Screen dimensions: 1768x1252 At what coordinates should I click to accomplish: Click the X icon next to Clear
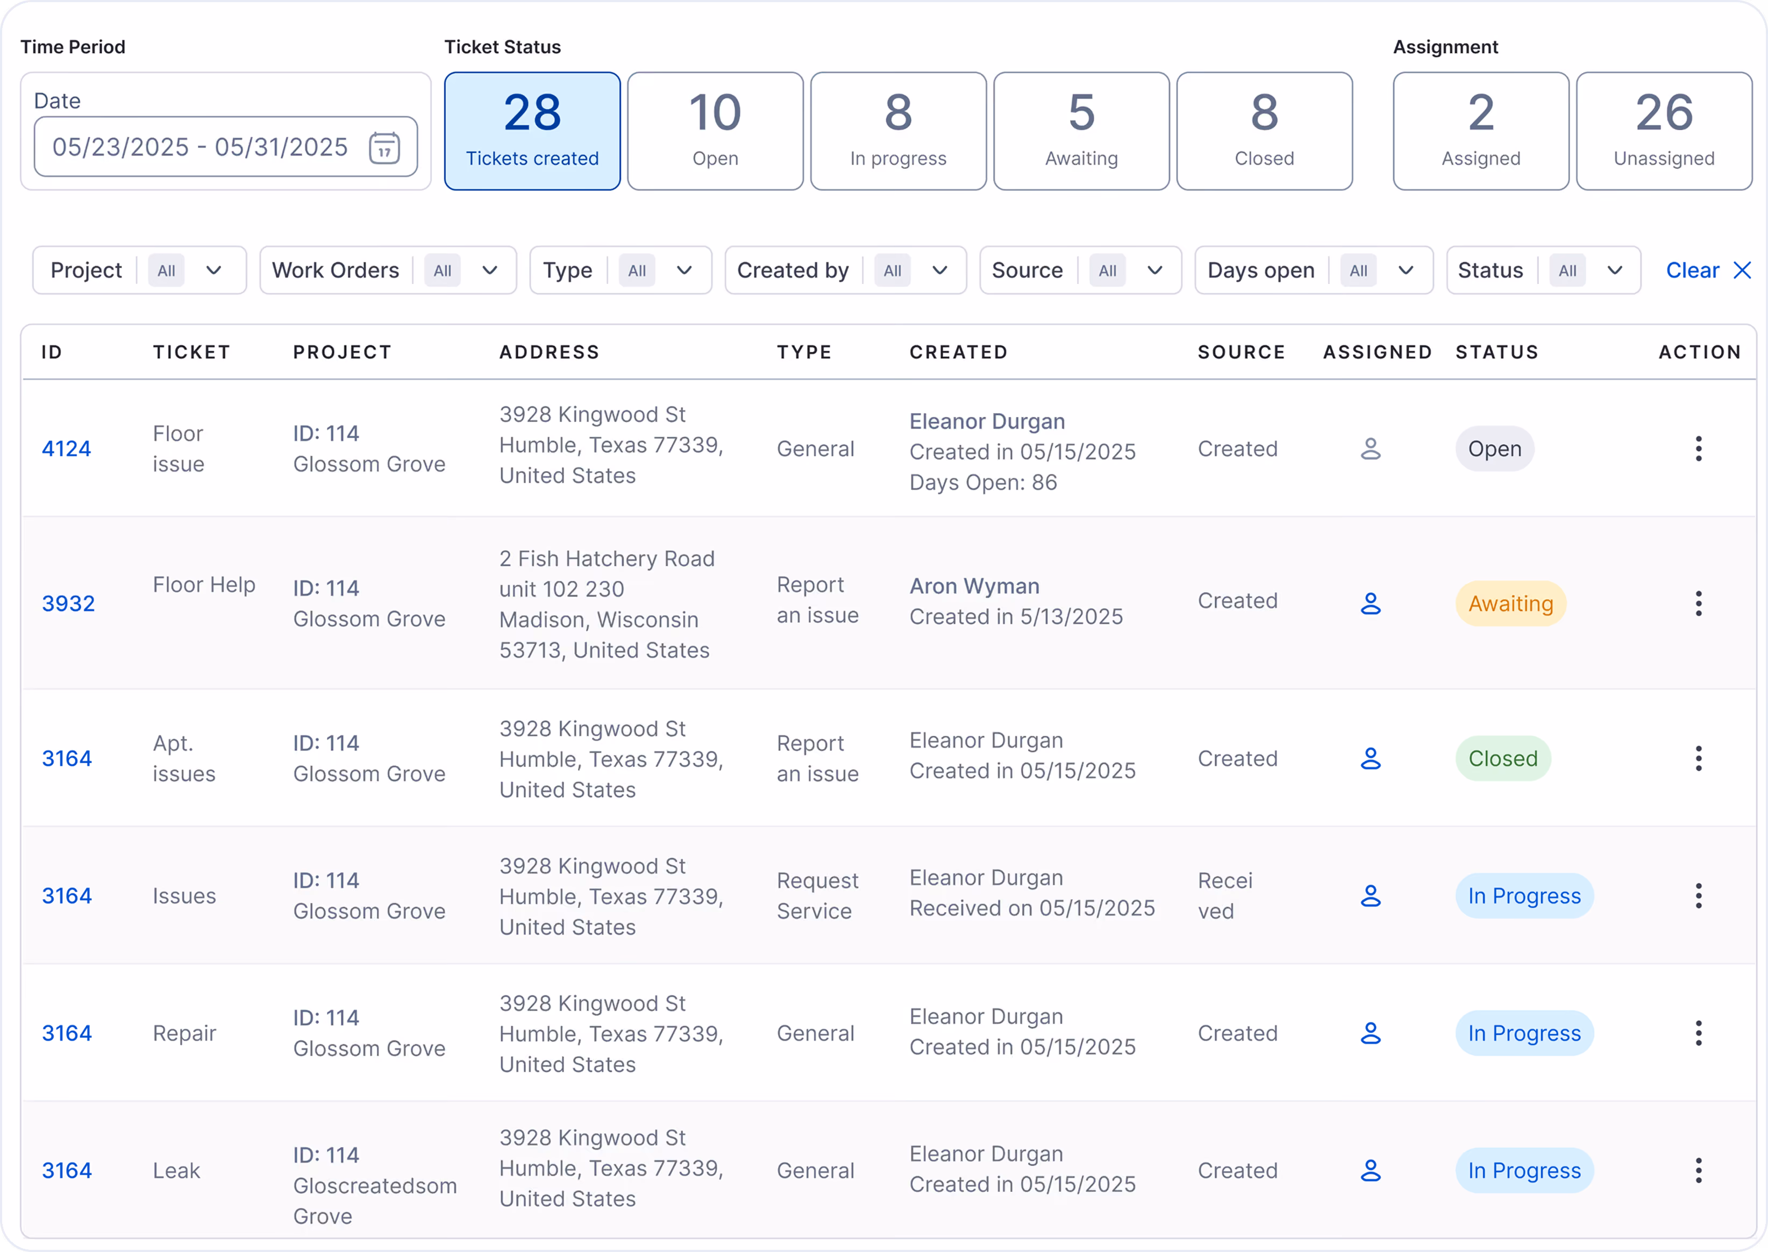pos(1742,271)
